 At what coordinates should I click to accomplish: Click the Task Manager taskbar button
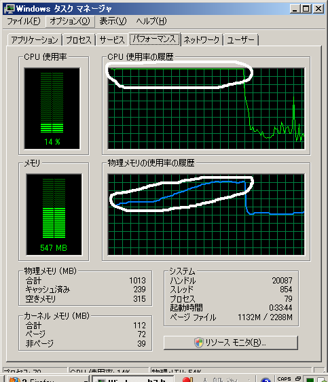click(133, 379)
